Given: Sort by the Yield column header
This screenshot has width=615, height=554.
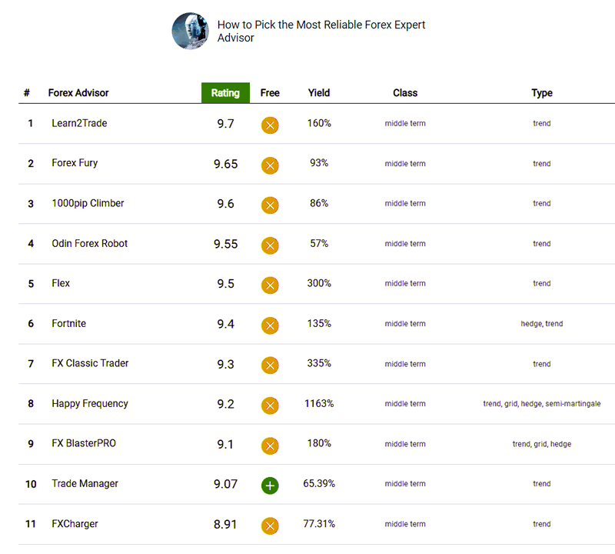Looking at the screenshot, I should [x=319, y=93].
